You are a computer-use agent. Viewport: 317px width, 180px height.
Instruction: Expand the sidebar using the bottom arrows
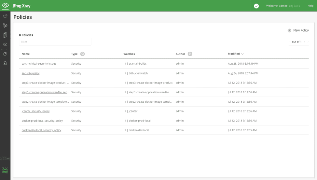click(x=5, y=159)
